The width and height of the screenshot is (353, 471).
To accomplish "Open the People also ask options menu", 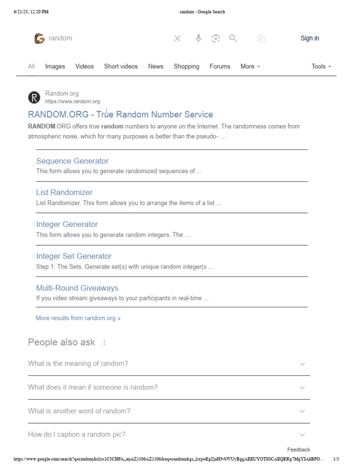I will coord(104,343).
